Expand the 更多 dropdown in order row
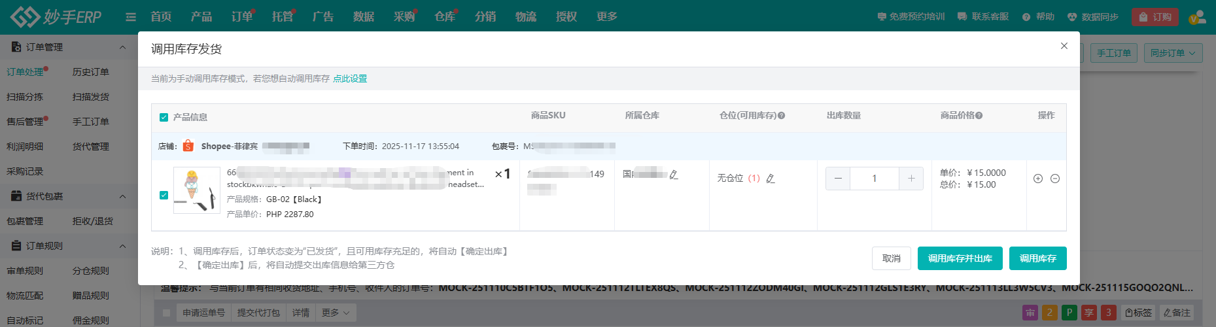 click(336, 313)
